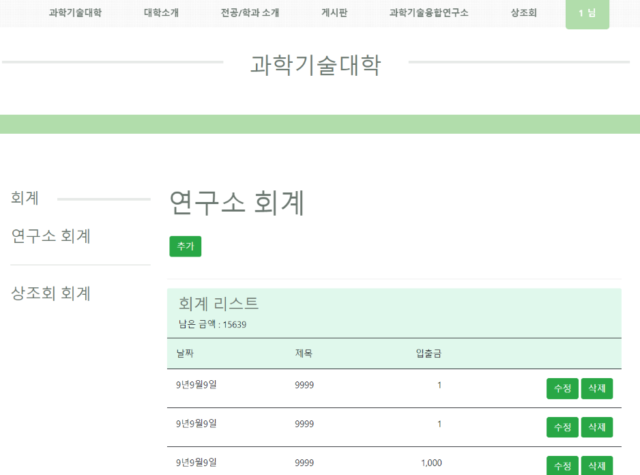640x475 pixels.
Task: Open the 전공/학과 소개 menu
Action: pyautogui.click(x=251, y=12)
